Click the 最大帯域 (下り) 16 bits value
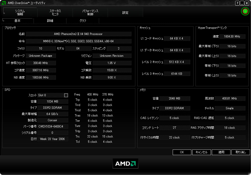The width and height of the screenshot is (251, 175). pyautogui.click(x=232, y=46)
